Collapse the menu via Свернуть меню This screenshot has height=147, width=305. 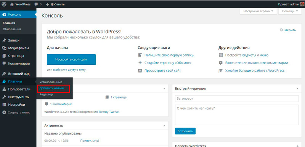point(16,112)
